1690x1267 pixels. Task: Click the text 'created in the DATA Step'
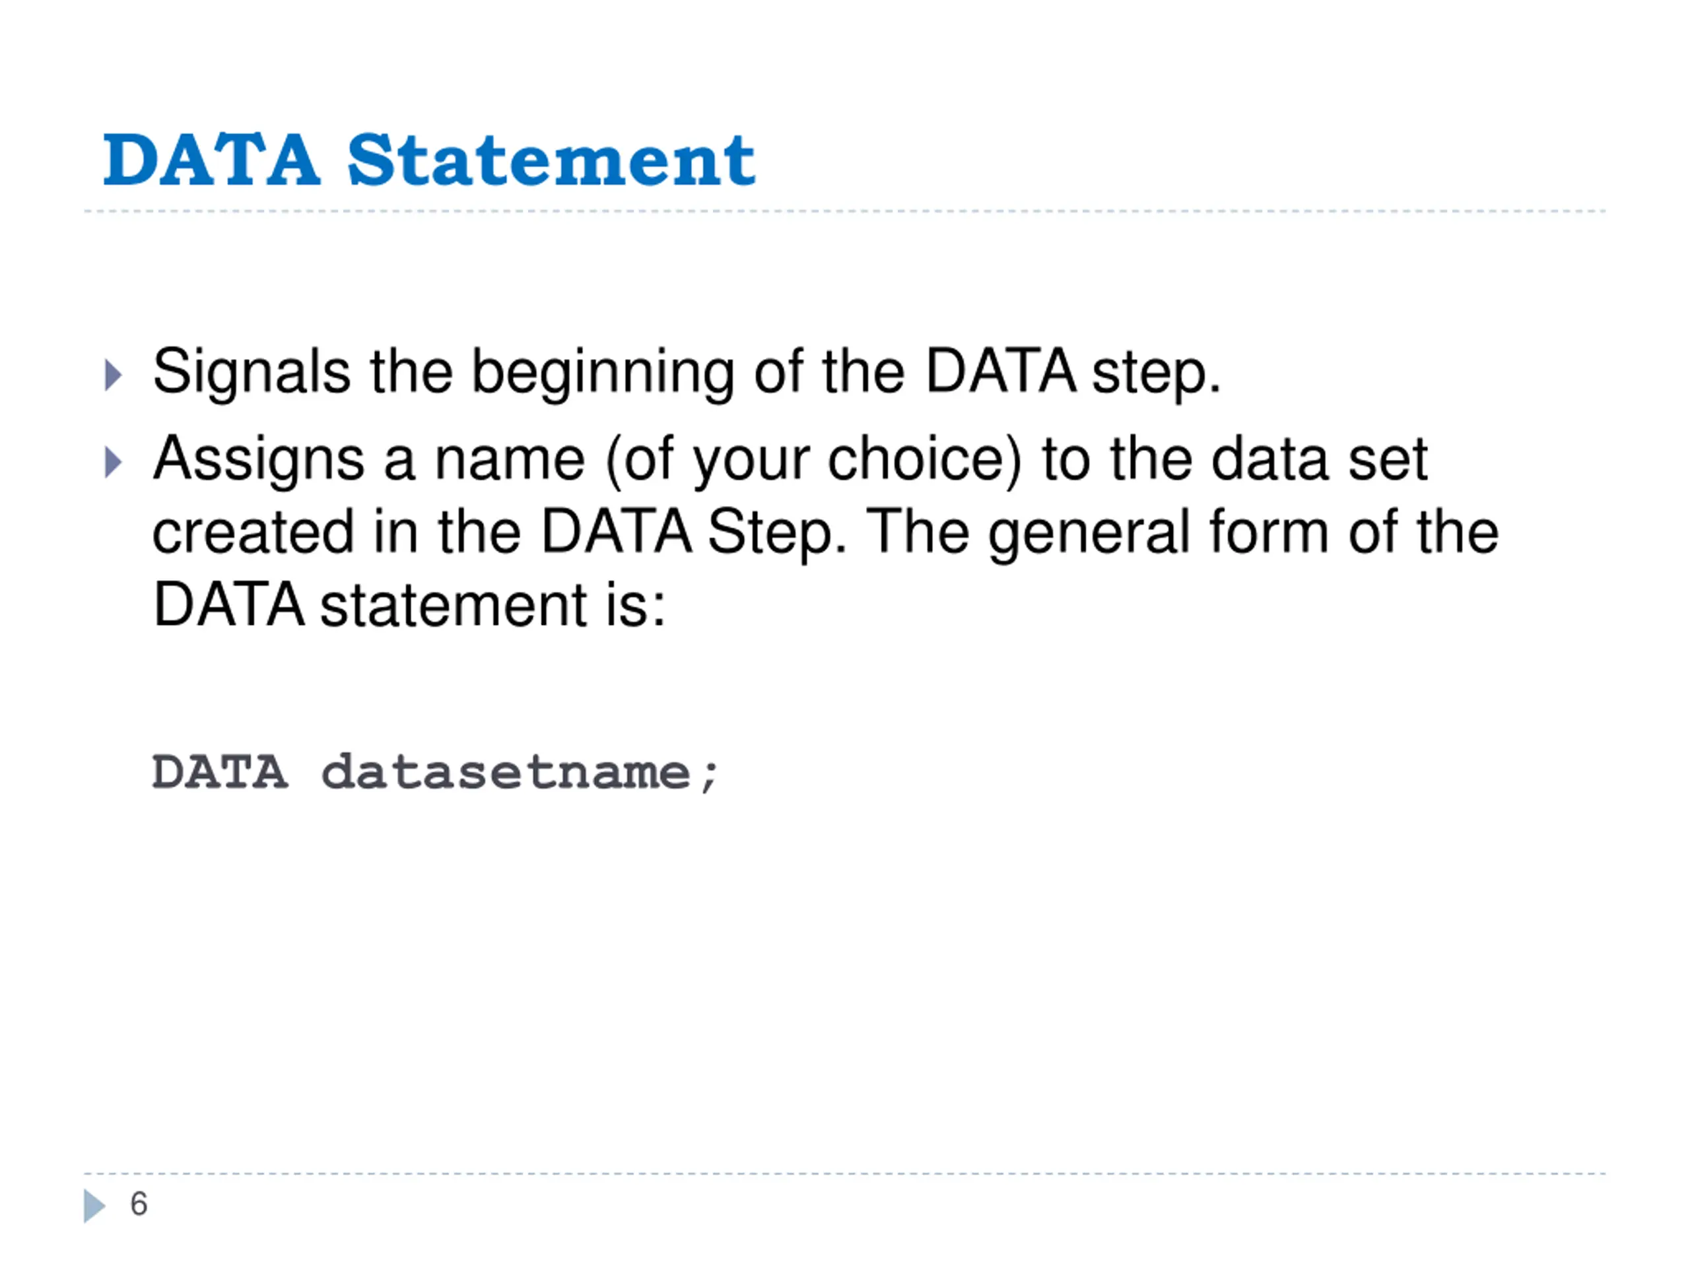(499, 533)
